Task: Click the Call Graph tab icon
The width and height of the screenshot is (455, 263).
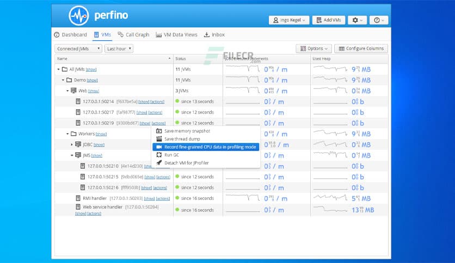Action: 120,34
